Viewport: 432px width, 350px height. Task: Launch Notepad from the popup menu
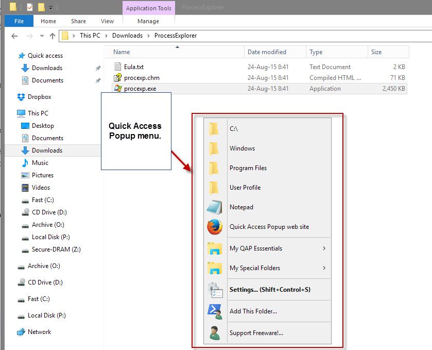click(267, 207)
